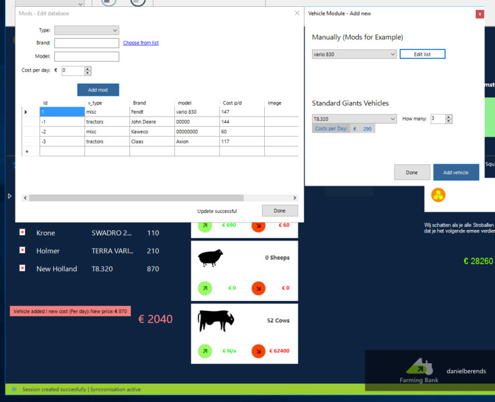Click the black cow silhouette icon

(x=216, y=321)
